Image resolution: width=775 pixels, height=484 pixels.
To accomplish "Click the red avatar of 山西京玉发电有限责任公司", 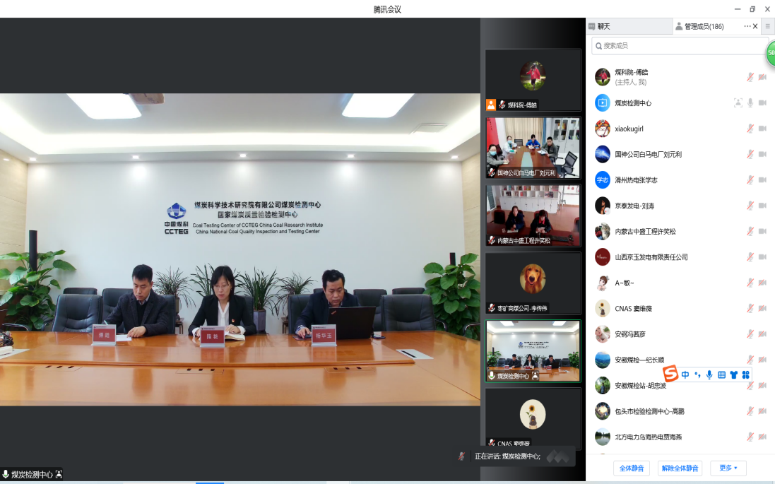I will [x=603, y=257].
